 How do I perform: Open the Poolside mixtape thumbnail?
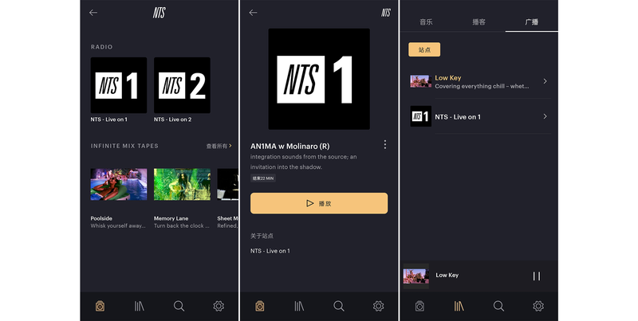point(118,185)
